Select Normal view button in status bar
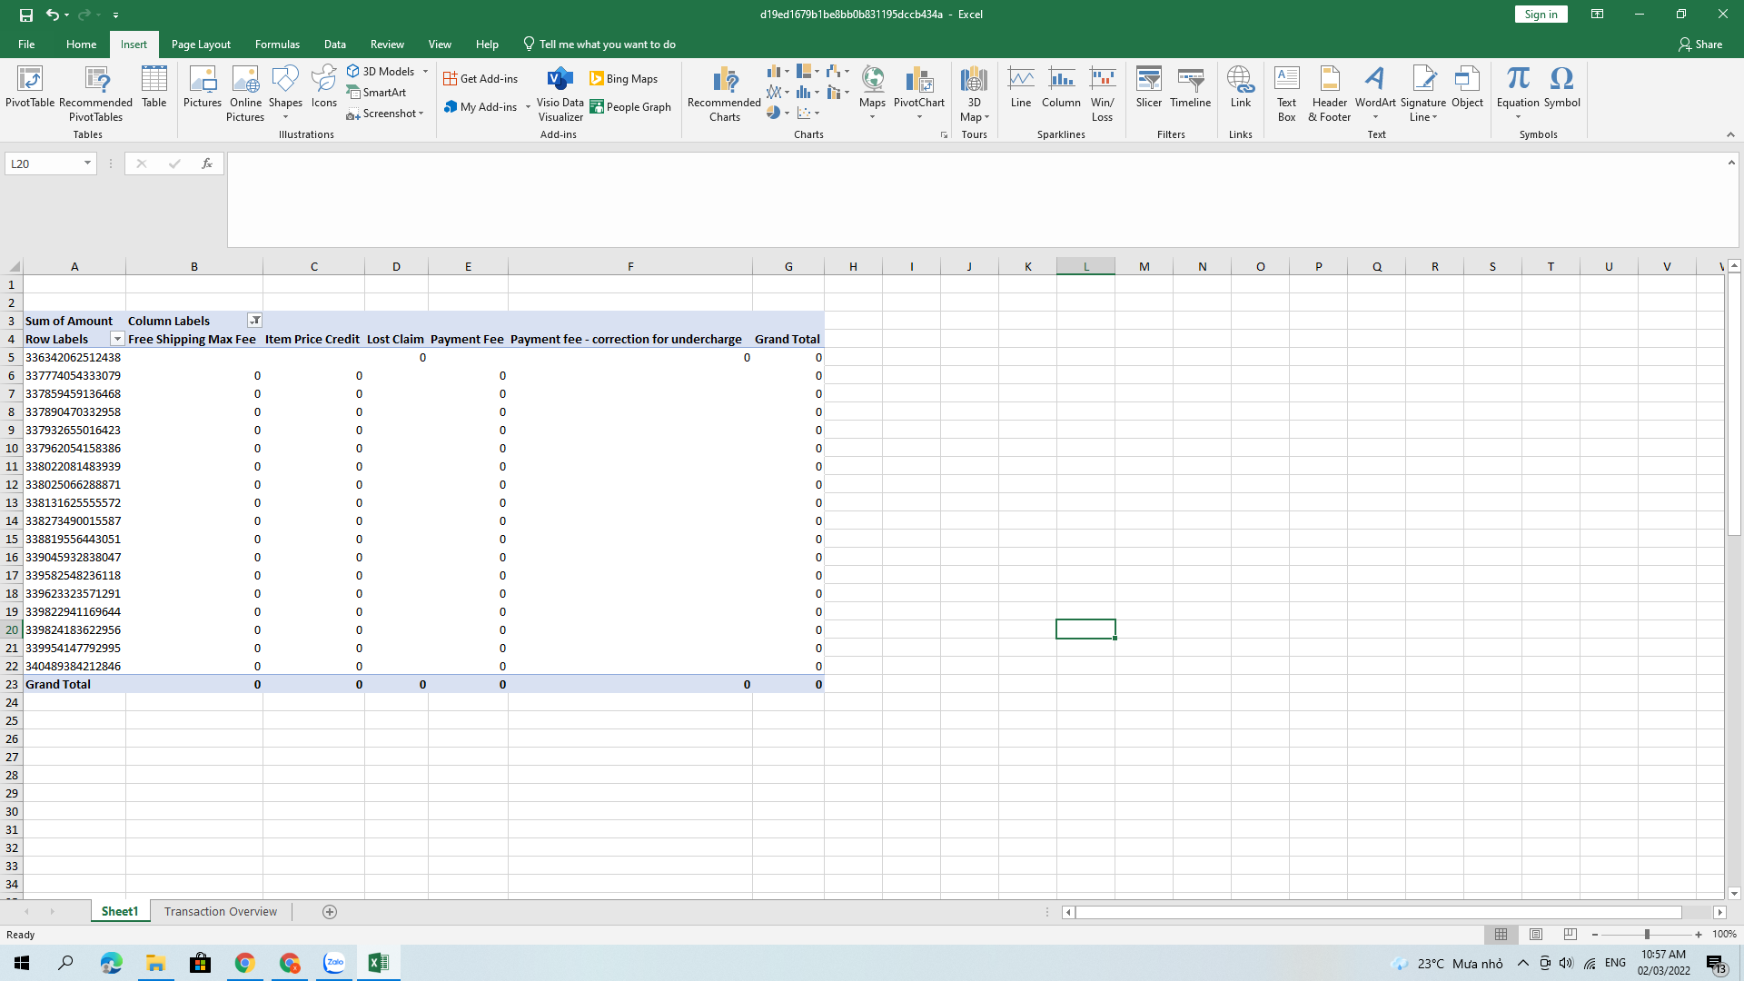This screenshot has width=1744, height=981. coord(1501,935)
